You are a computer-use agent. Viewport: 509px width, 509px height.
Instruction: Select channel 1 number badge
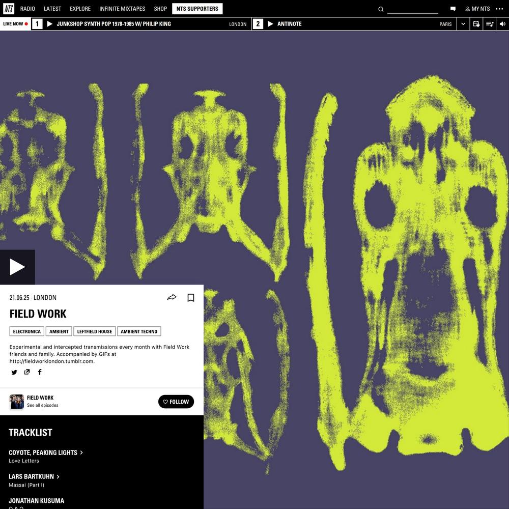click(x=37, y=24)
